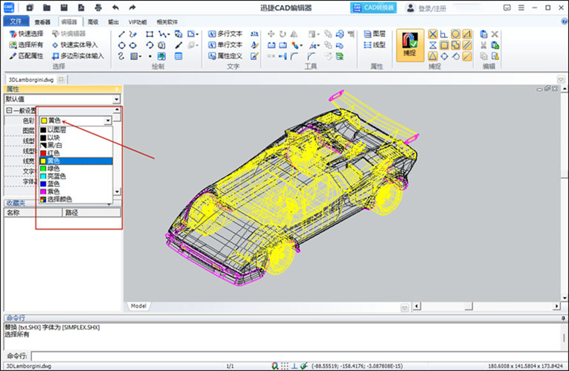Choose 选择颜色 custom color option
Screen dimensions: 569x371
(x=76, y=200)
